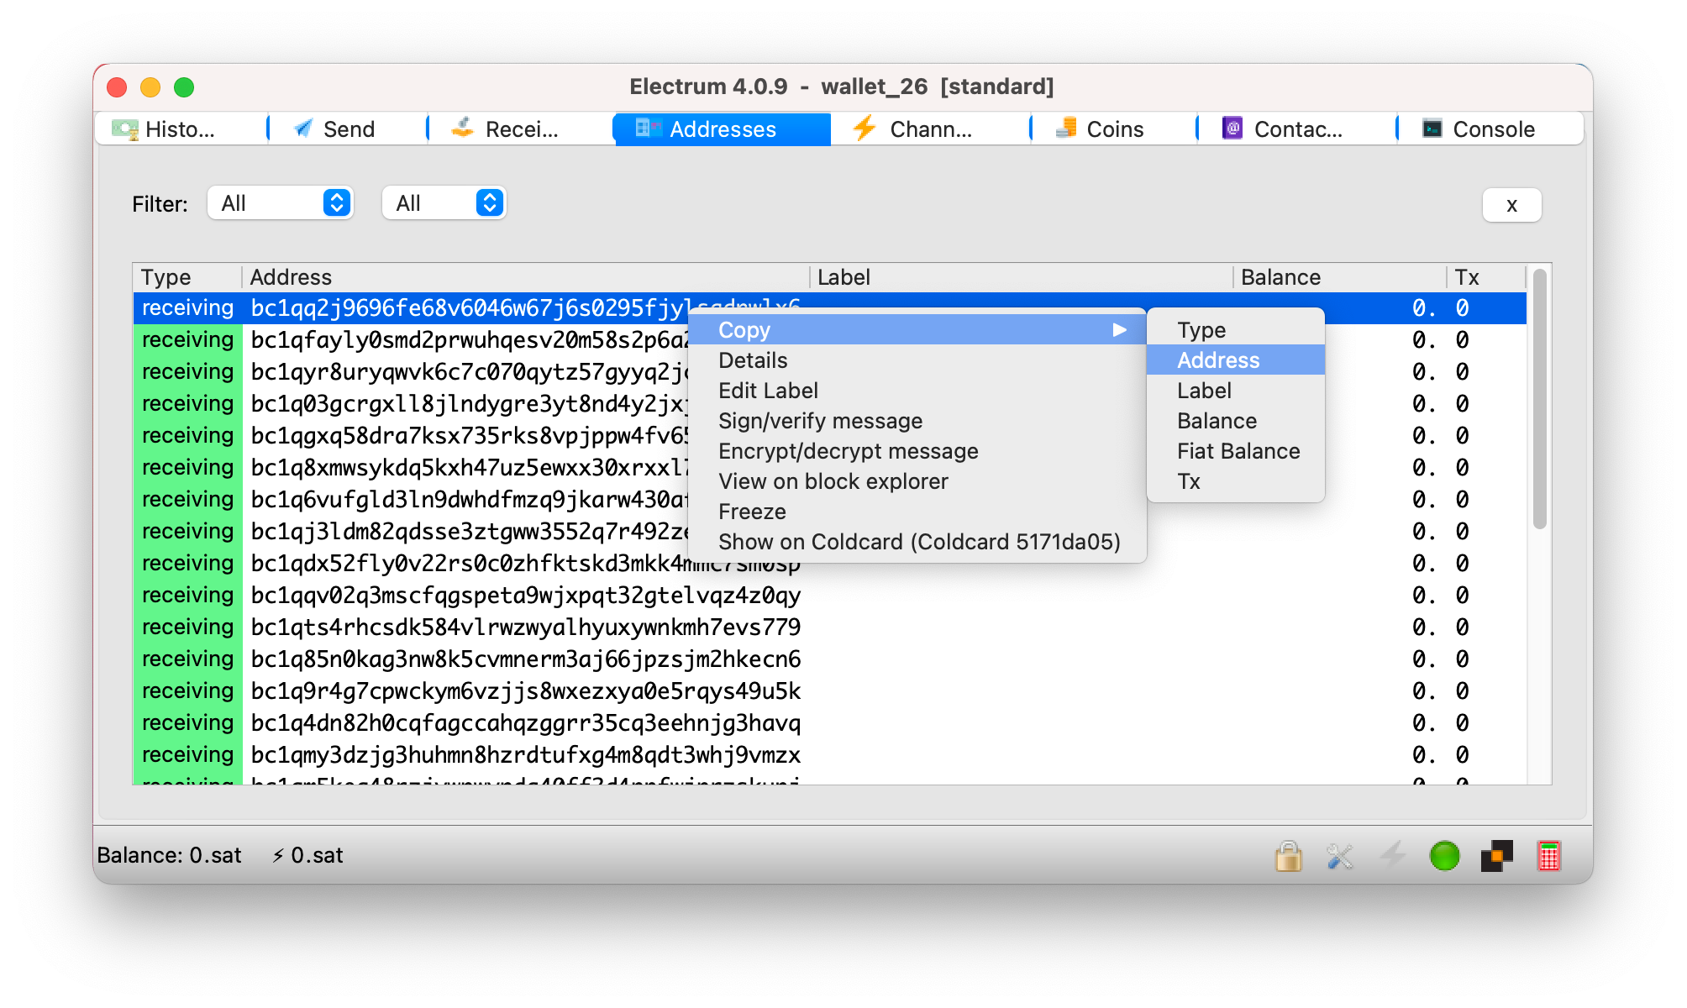Click the Coldcard hardware device status icon
This screenshot has width=1687, height=1008.
(1497, 856)
